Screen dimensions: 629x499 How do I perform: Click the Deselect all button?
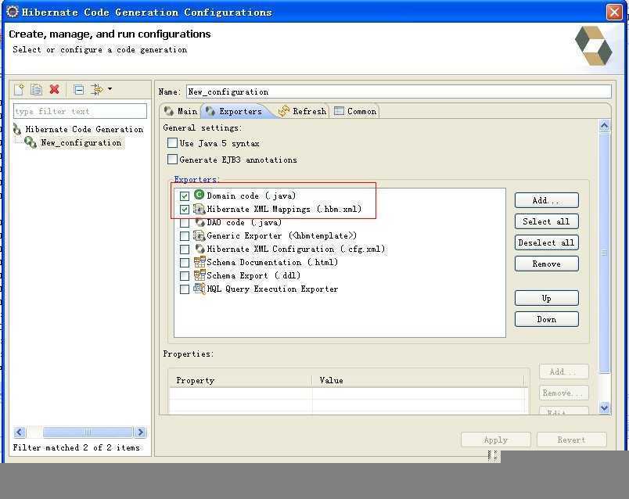tap(546, 242)
